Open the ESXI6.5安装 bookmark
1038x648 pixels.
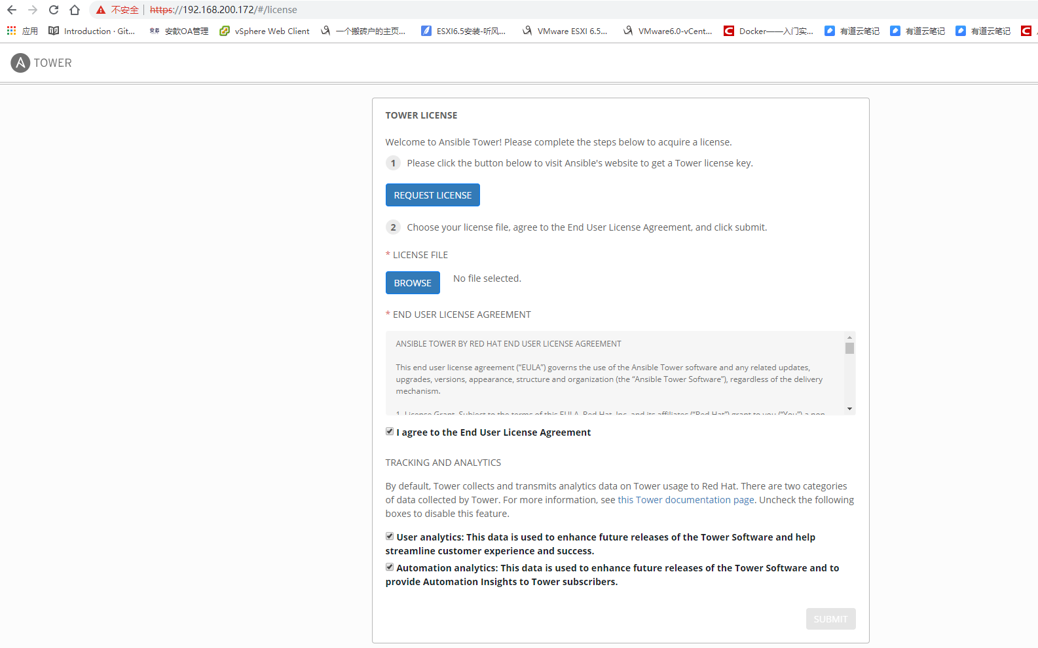(464, 31)
